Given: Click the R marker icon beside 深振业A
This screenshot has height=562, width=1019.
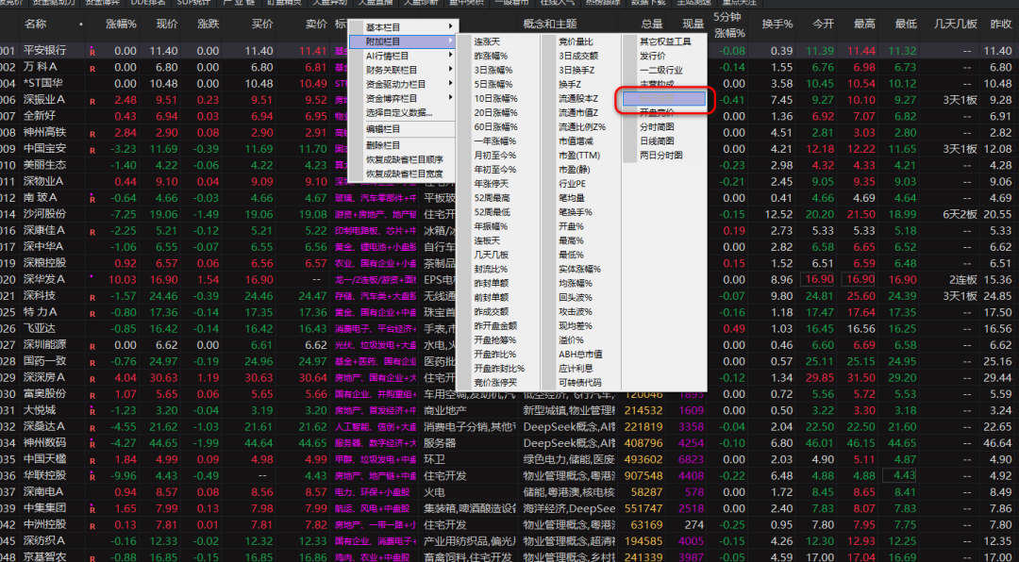Looking at the screenshot, I should click(x=92, y=100).
